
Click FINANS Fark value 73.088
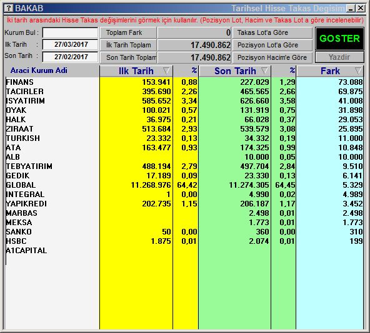351,82
